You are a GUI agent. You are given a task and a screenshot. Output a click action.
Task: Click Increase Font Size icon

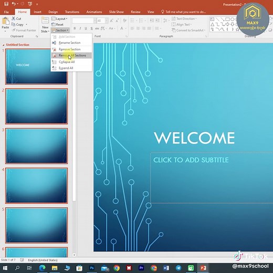coord(111,20)
